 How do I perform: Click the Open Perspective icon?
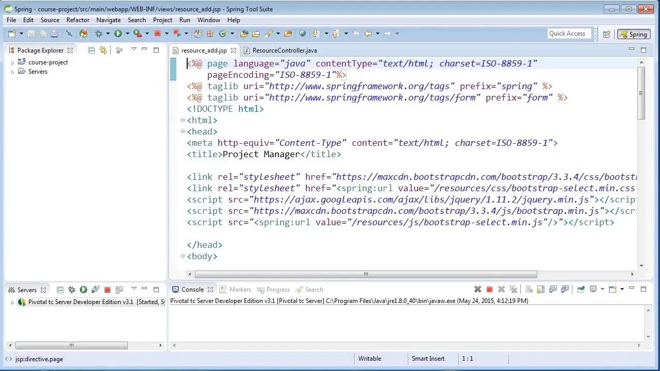[607, 34]
